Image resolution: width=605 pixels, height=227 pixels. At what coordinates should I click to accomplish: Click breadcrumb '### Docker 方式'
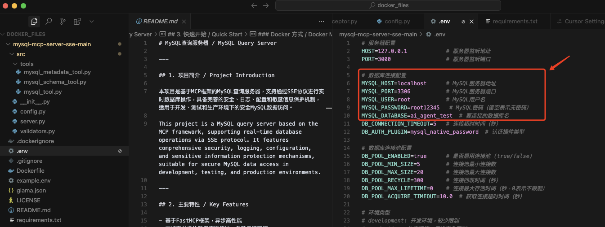click(291, 34)
